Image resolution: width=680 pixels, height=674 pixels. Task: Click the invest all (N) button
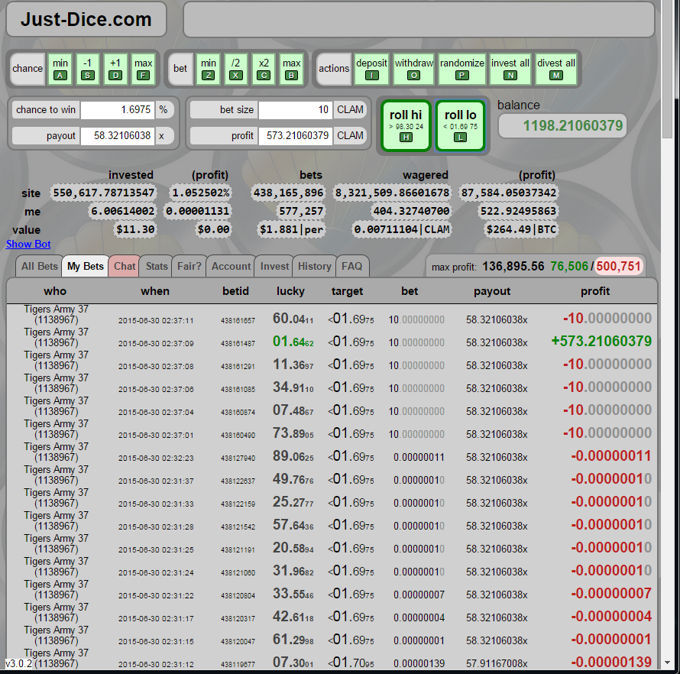(x=510, y=69)
